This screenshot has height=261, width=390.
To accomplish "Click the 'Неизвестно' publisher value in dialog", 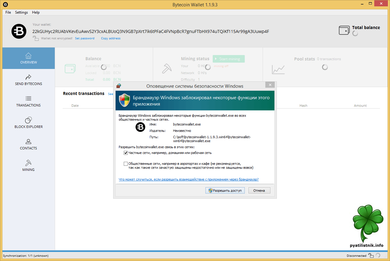I will click(182, 131).
